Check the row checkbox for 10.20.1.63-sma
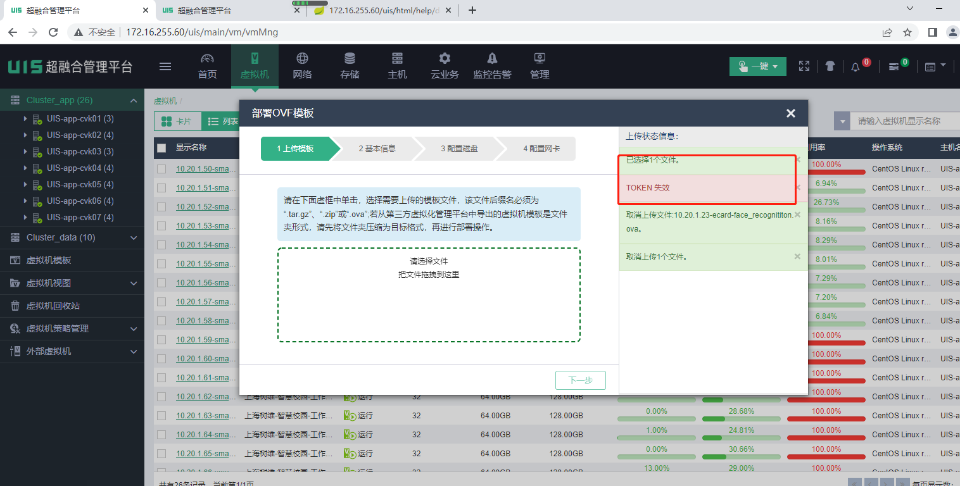Viewport: 960px width, 486px height. tap(161, 416)
